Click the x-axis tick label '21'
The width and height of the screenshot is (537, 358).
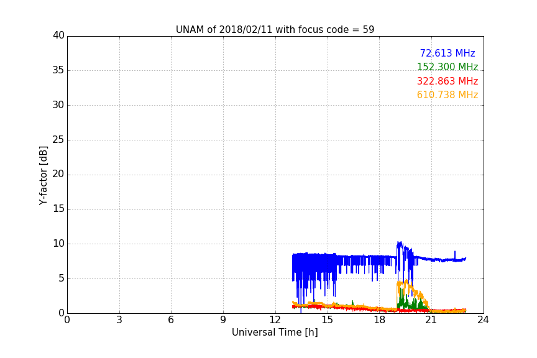point(431,320)
